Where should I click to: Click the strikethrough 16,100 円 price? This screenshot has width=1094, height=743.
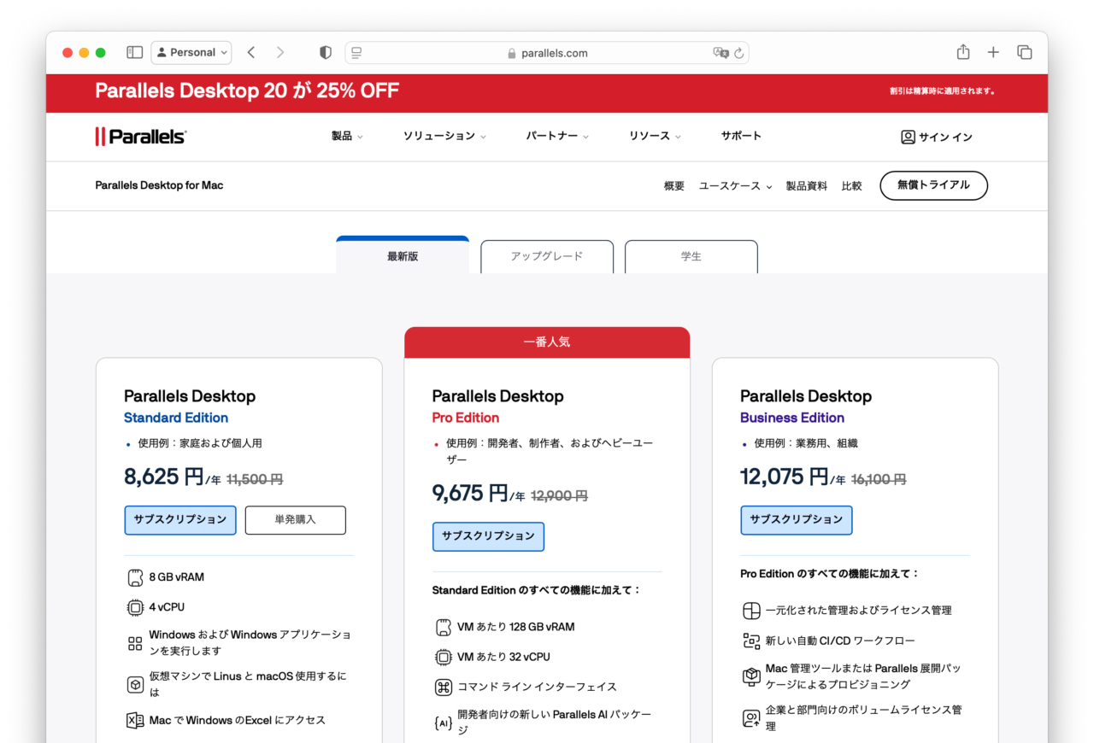click(x=878, y=480)
